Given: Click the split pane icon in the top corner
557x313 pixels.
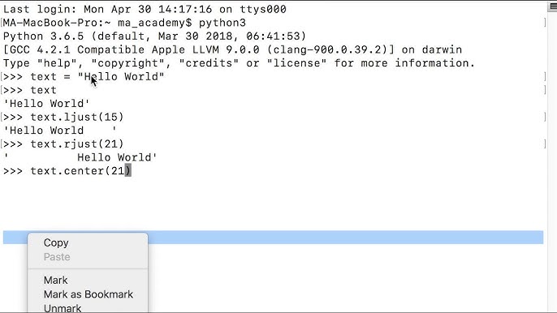Looking at the screenshot, I should (553, 6).
